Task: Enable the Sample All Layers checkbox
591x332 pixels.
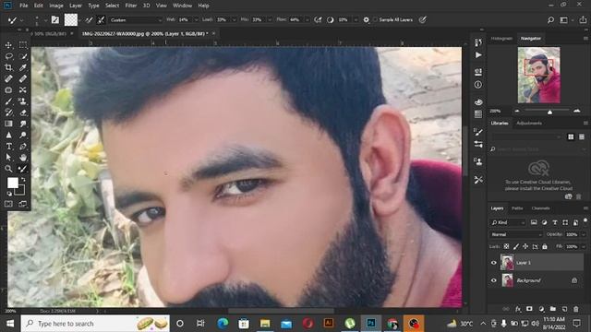Action: (x=376, y=19)
